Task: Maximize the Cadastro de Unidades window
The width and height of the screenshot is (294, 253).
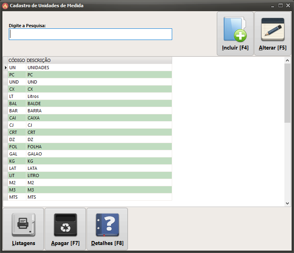Action: click(280, 6)
